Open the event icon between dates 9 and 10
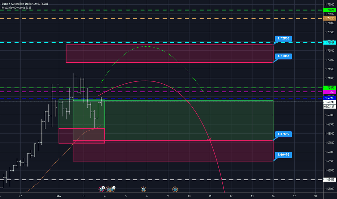Viewport: 337px width, 199px height. click(175, 189)
